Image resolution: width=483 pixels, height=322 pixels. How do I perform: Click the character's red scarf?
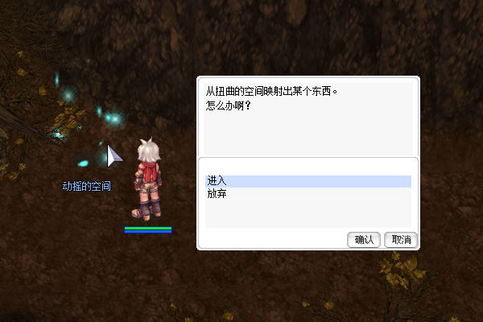coord(148,169)
